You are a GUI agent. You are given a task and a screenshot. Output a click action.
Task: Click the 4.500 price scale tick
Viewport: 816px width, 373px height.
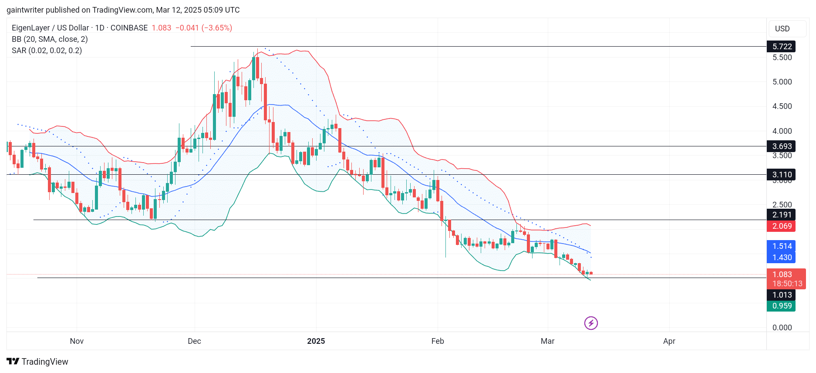point(782,106)
